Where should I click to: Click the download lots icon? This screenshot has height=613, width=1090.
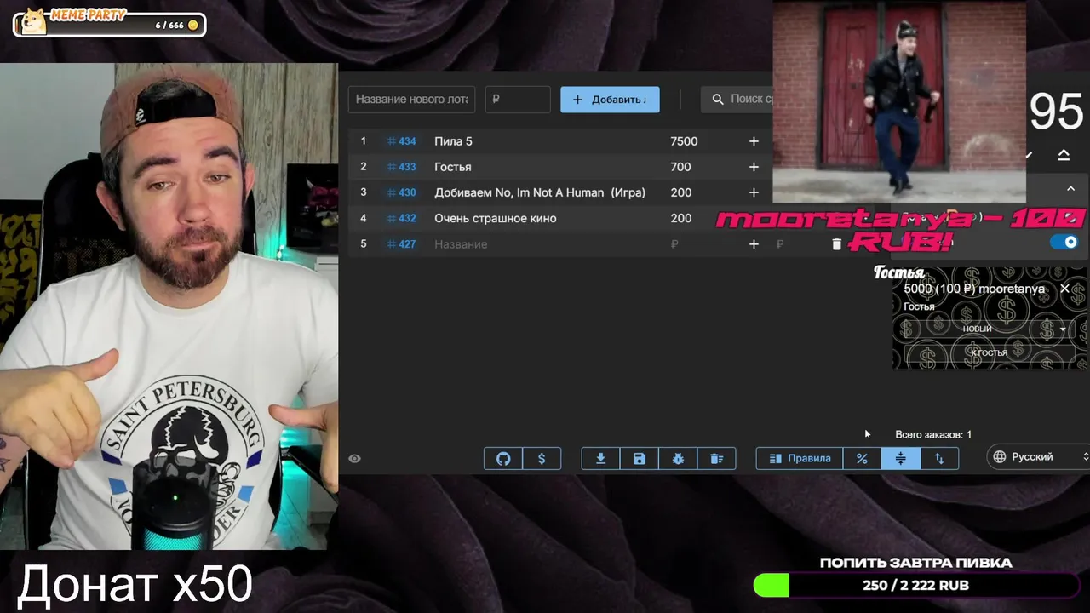pos(600,459)
